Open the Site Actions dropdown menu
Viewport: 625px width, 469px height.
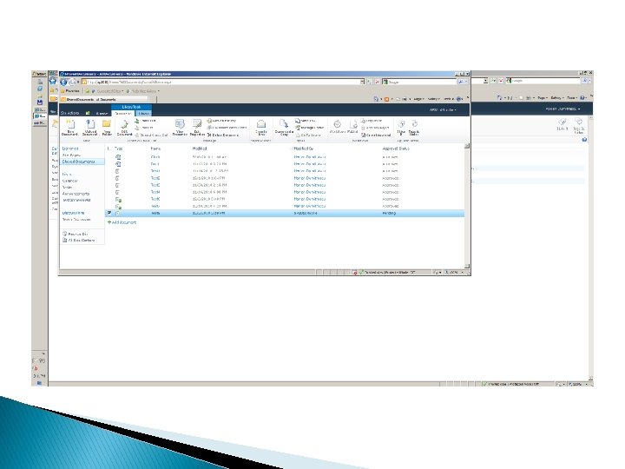[71, 113]
